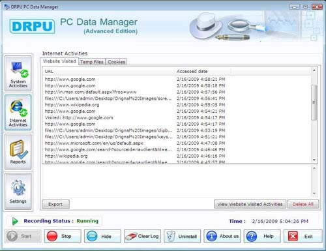Click View Website Visited Activities
Viewport: 326px width, 251px height.
coord(250,204)
